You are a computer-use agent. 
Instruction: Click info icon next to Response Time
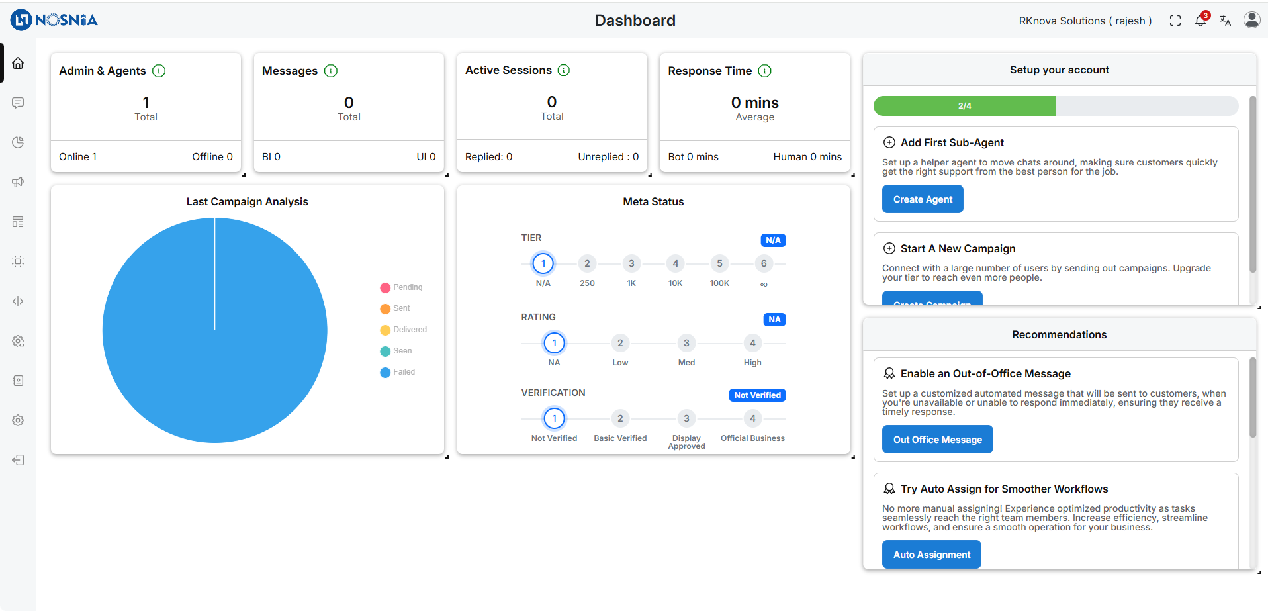pos(765,71)
